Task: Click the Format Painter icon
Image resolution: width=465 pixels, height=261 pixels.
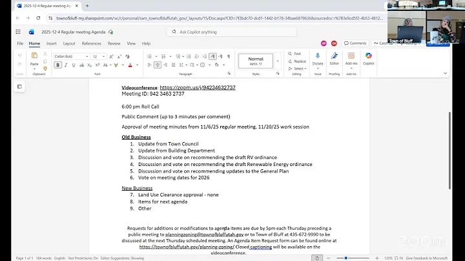Action: coord(45,68)
